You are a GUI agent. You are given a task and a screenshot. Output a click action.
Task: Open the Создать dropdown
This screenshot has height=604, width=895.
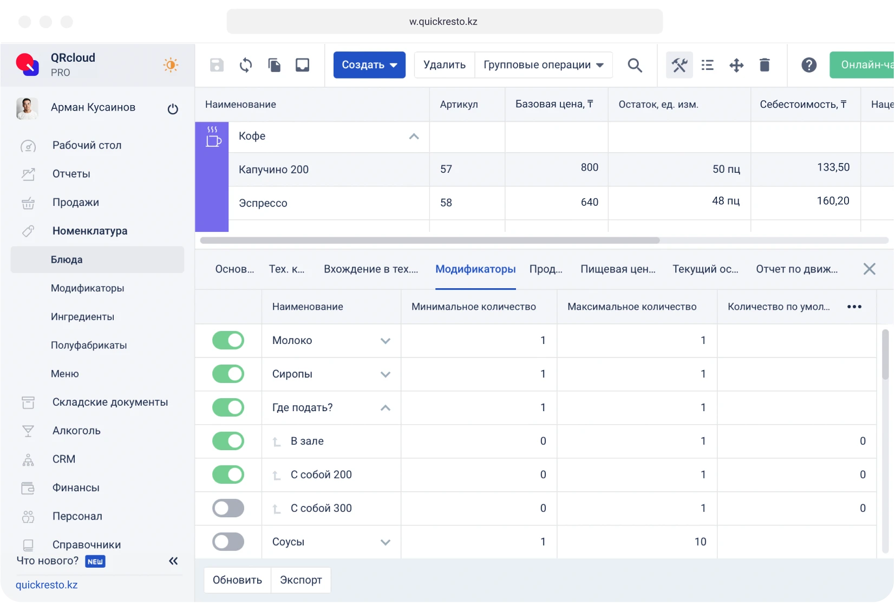pos(370,64)
